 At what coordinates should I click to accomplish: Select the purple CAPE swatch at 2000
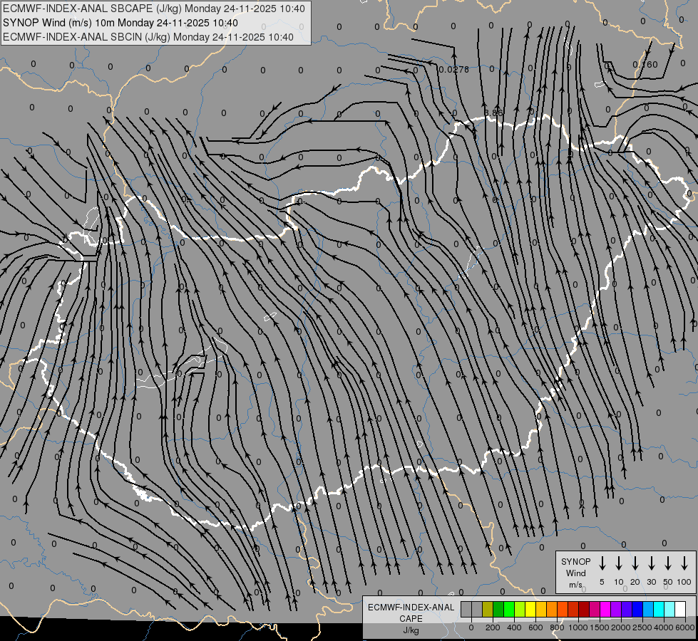(x=617, y=609)
